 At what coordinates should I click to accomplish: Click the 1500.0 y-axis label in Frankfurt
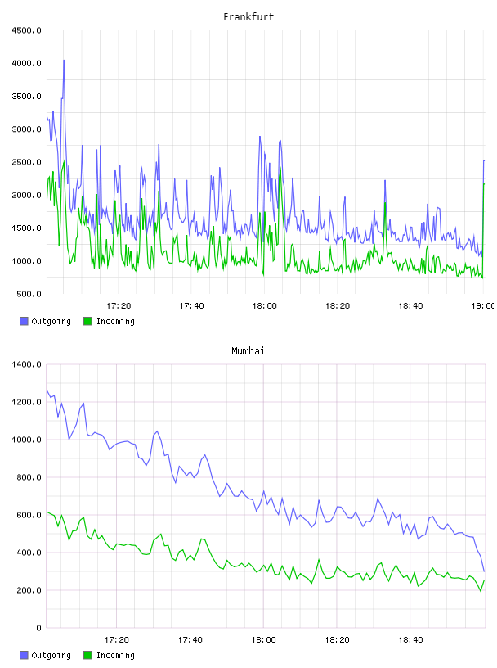click(x=27, y=228)
